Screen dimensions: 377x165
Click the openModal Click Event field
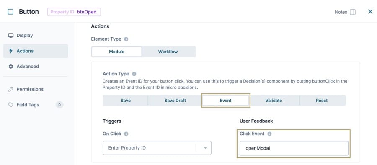[x=294, y=148]
